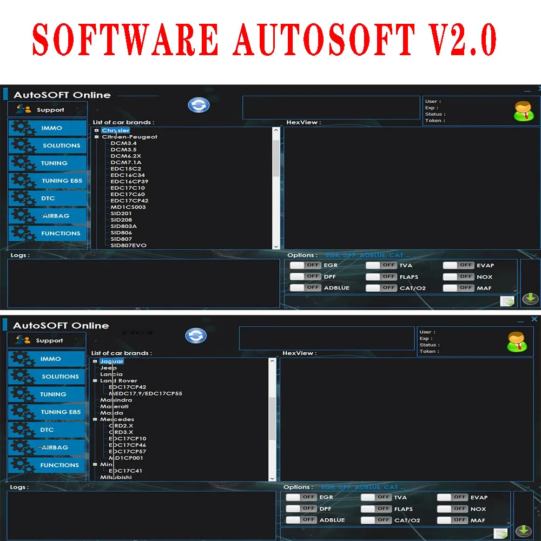Click the IMMO gear icon in the upper window
This screenshot has height=541, width=541.
(23, 128)
